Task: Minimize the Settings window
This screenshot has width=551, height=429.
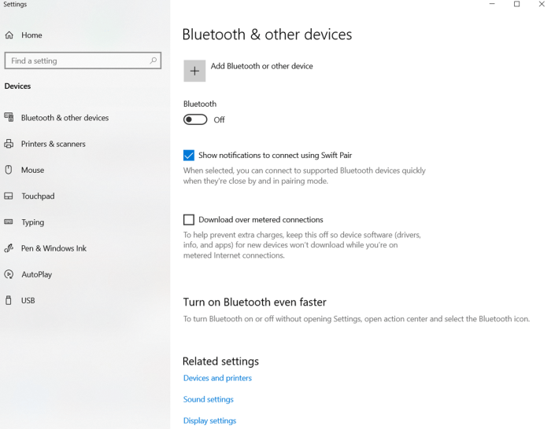Action: [x=492, y=4]
